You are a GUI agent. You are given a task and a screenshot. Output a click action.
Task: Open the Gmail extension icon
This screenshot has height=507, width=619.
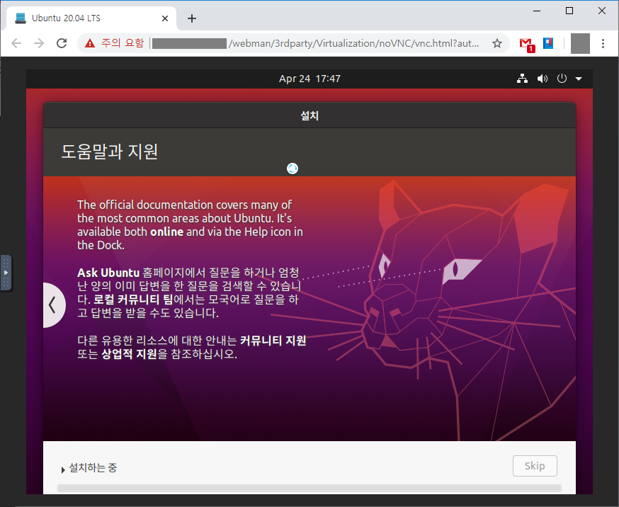526,44
